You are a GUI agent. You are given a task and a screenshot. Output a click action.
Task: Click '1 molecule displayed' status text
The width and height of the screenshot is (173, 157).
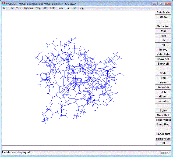coord(16,152)
